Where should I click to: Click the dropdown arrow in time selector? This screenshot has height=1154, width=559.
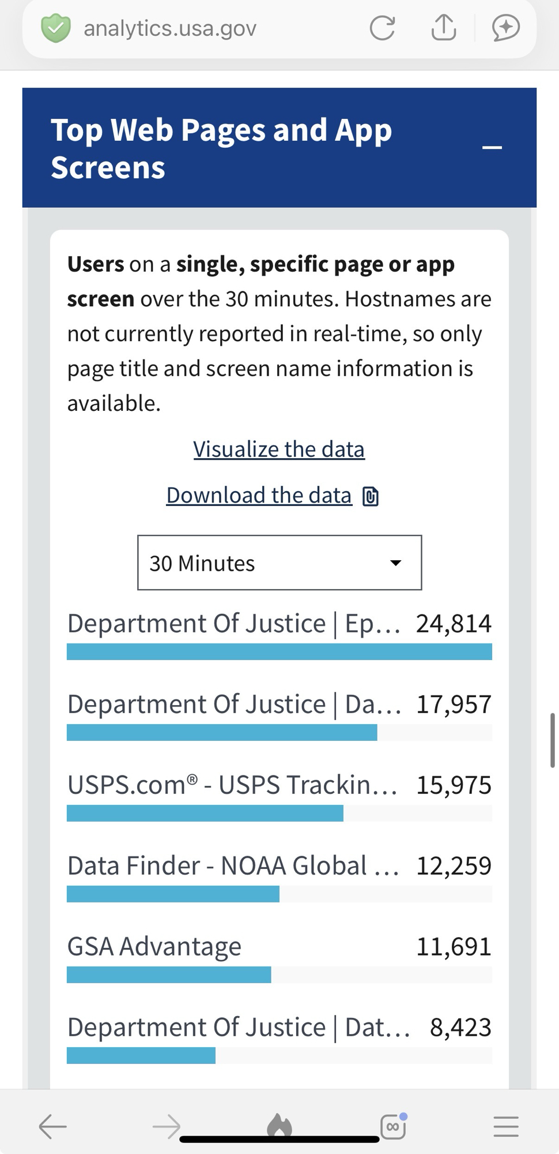[x=395, y=563]
